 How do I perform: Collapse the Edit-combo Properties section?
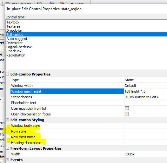coord(7,74)
